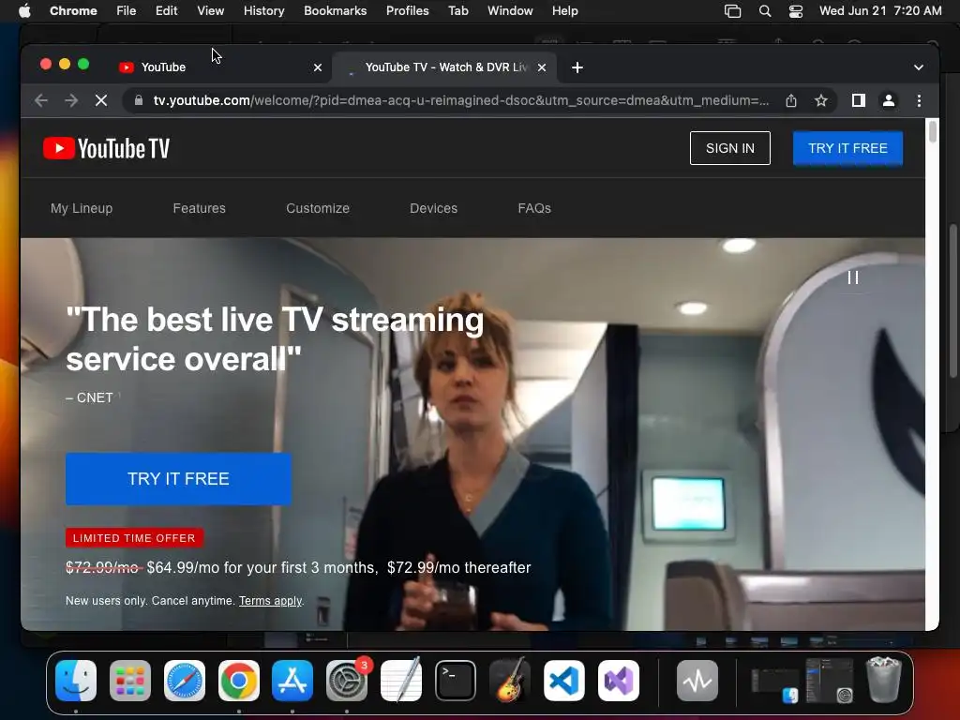Click the page vertical scrollbar
960x720 pixels.
click(933, 131)
